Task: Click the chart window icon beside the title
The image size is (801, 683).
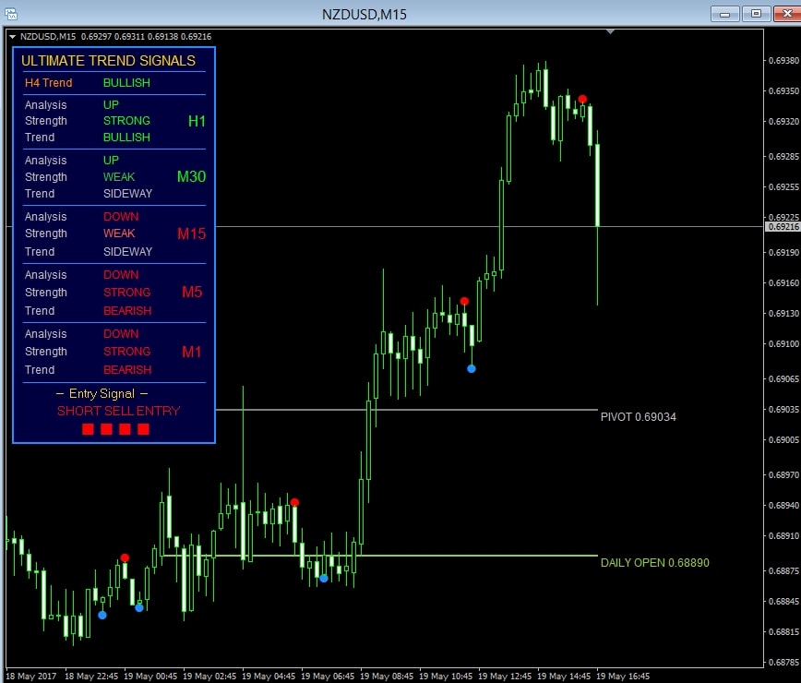Action: coord(11,14)
